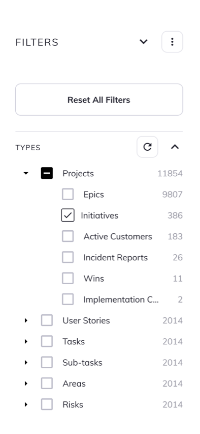Check the Epics checkbox
Screen dimensions: 200x434
(x=68, y=194)
